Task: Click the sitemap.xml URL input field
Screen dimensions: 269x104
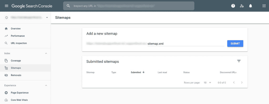Action: (x=186, y=44)
